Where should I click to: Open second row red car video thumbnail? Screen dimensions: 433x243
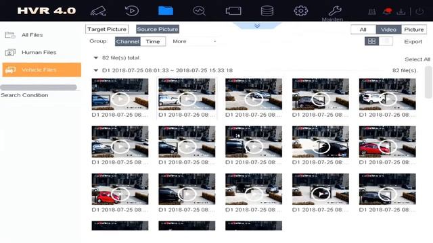click(388, 142)
